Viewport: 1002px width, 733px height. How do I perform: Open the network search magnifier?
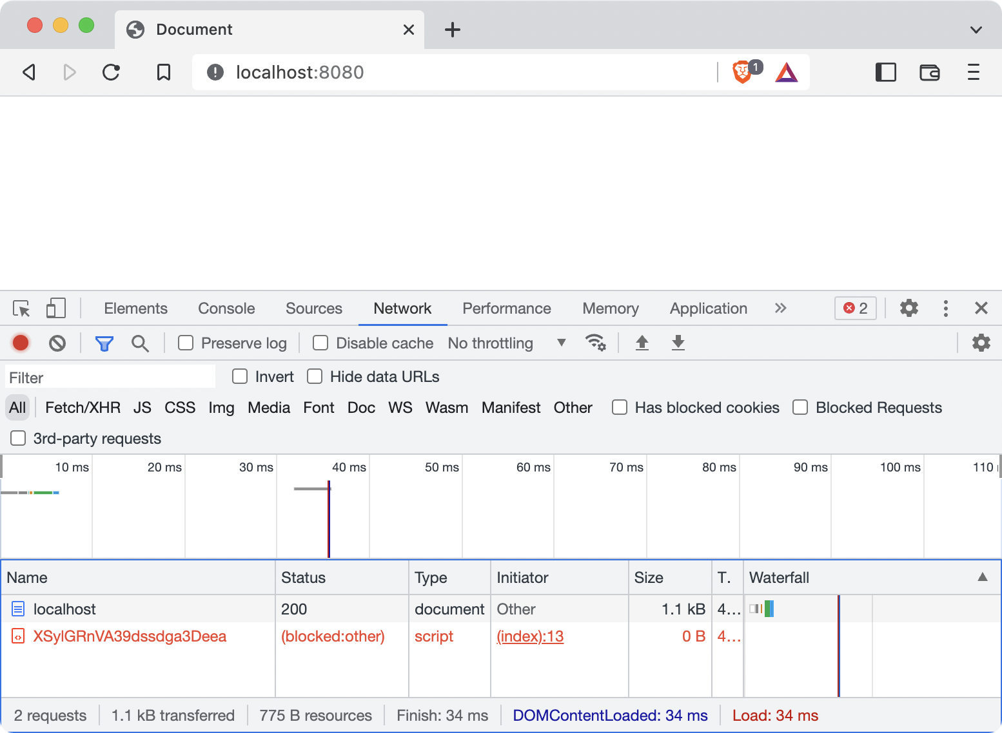pyautogui.click(x=140, y=343)
